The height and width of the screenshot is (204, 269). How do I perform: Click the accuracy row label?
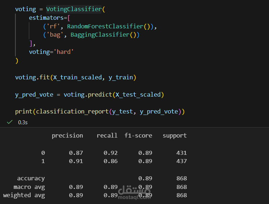click(31, 178)
